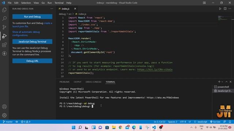Open the Search view in the activity bar
Viewport: 234px width, 131px height.
4,19
